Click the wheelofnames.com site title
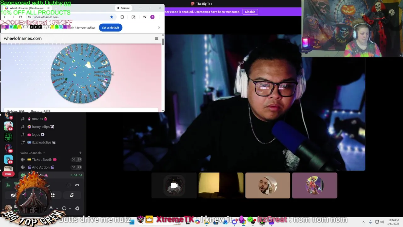Viewport: 403px width, 227px height. click(23, 38)
